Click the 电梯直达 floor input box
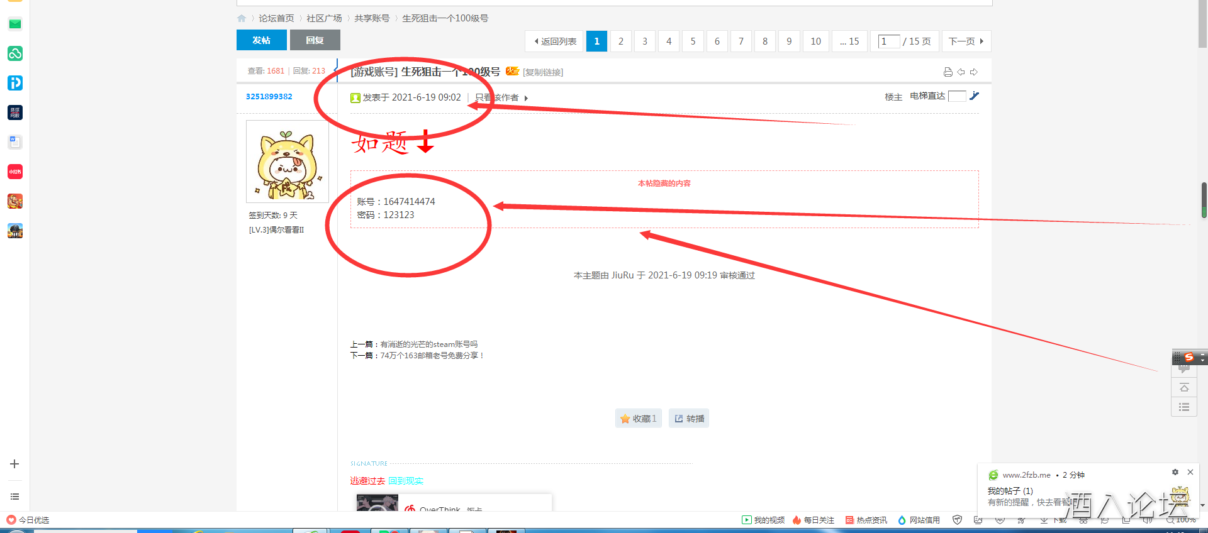 coord(957,96)
